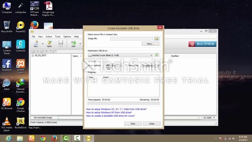Viewport: 252px width, 142px height.
Task: Open the Windows 10/8/7/Vista USB setup link
Action: [116, 109]
